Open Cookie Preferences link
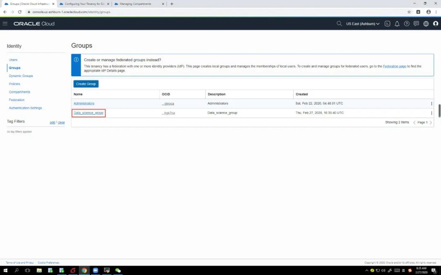Image resolution: width=441 pixels, height=275 pixels. [x=48, y=263]
